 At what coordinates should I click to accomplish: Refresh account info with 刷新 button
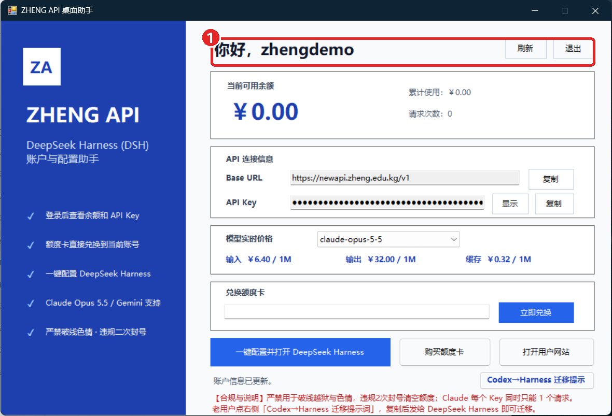pos(525,49)
